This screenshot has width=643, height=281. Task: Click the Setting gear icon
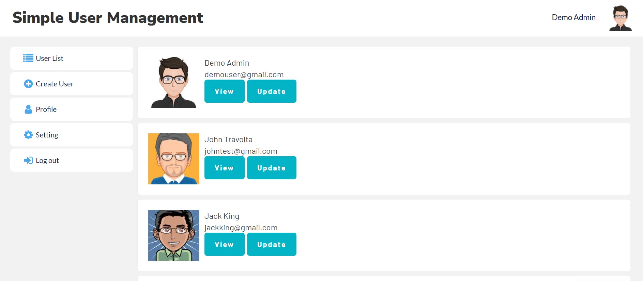click(x=28, y=135)
